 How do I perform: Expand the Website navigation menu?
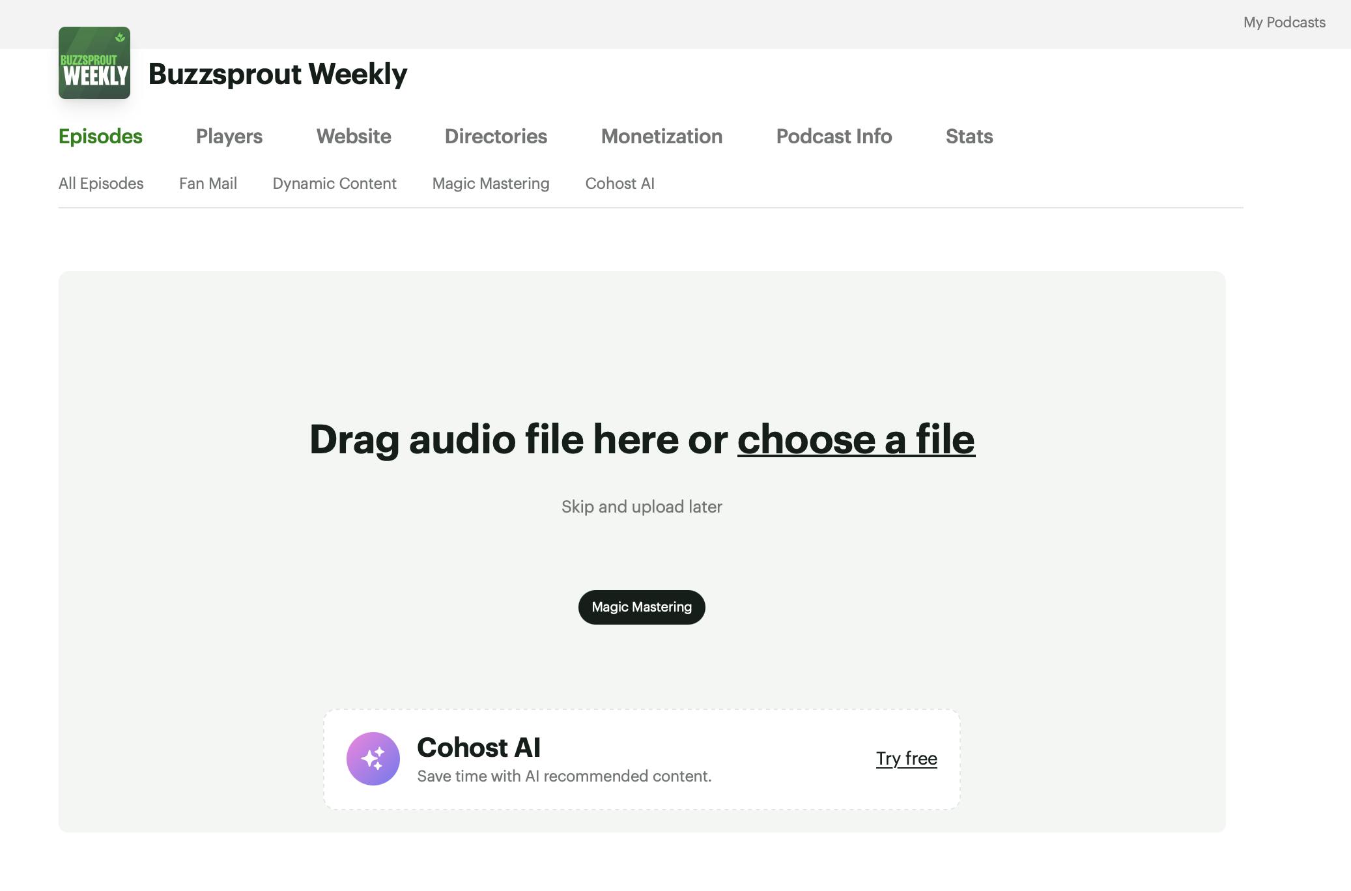point(353,135)
